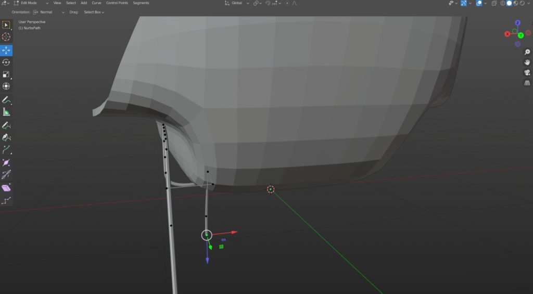The width and height of the screenshot is (533, 294).
Task: Select the Measure tool
Action: click(6, 112)
